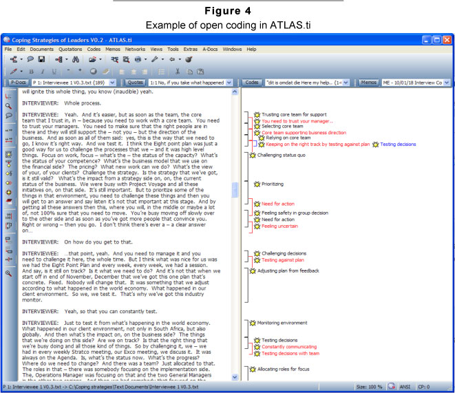
Task: Toggle Italic formatting button
Action: 41,71
